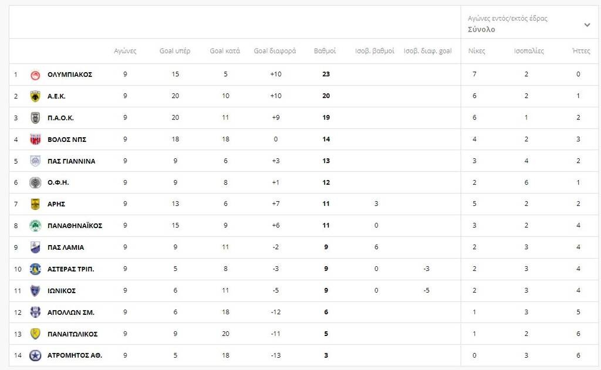Click Olympiakos points value 23
The image size is (601, 370).
point(326,74)
